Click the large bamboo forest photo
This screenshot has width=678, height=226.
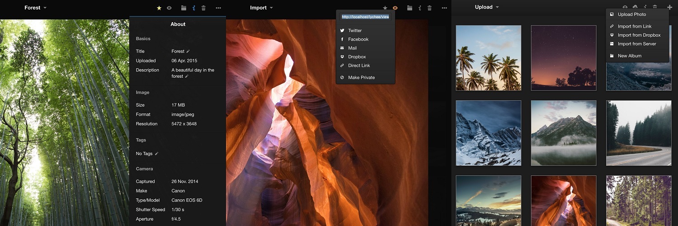(x=65, y=122)
